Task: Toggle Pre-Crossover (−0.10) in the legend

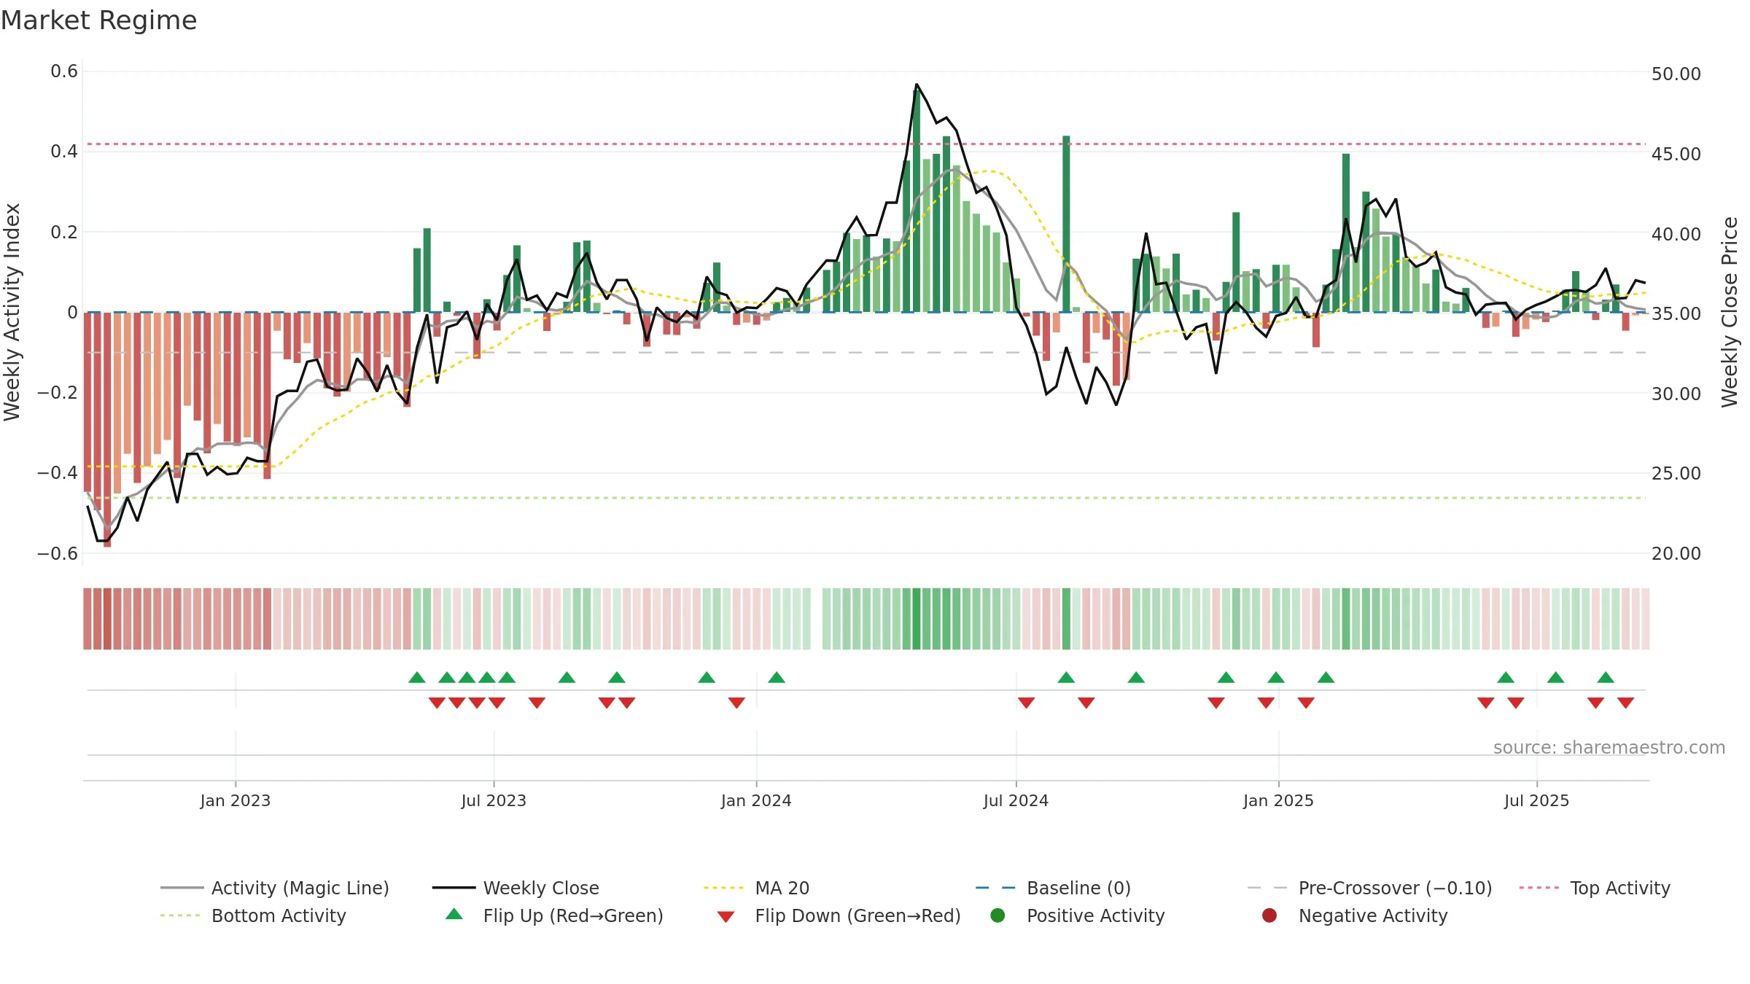Action: 1369,888
